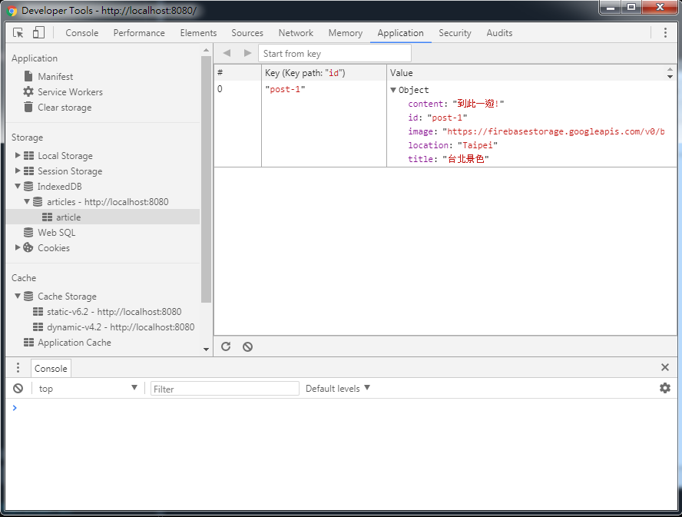Open the dynamic-v4.2 cache entry
Viewport: 682px width, 517px height.
click(121, 326)
